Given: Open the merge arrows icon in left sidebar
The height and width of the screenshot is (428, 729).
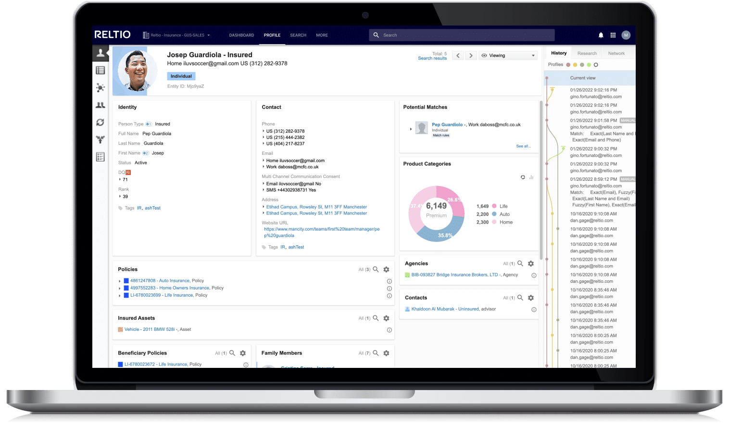Looking at the screenshot, I should pyautogui.click(x=101, y=139).
